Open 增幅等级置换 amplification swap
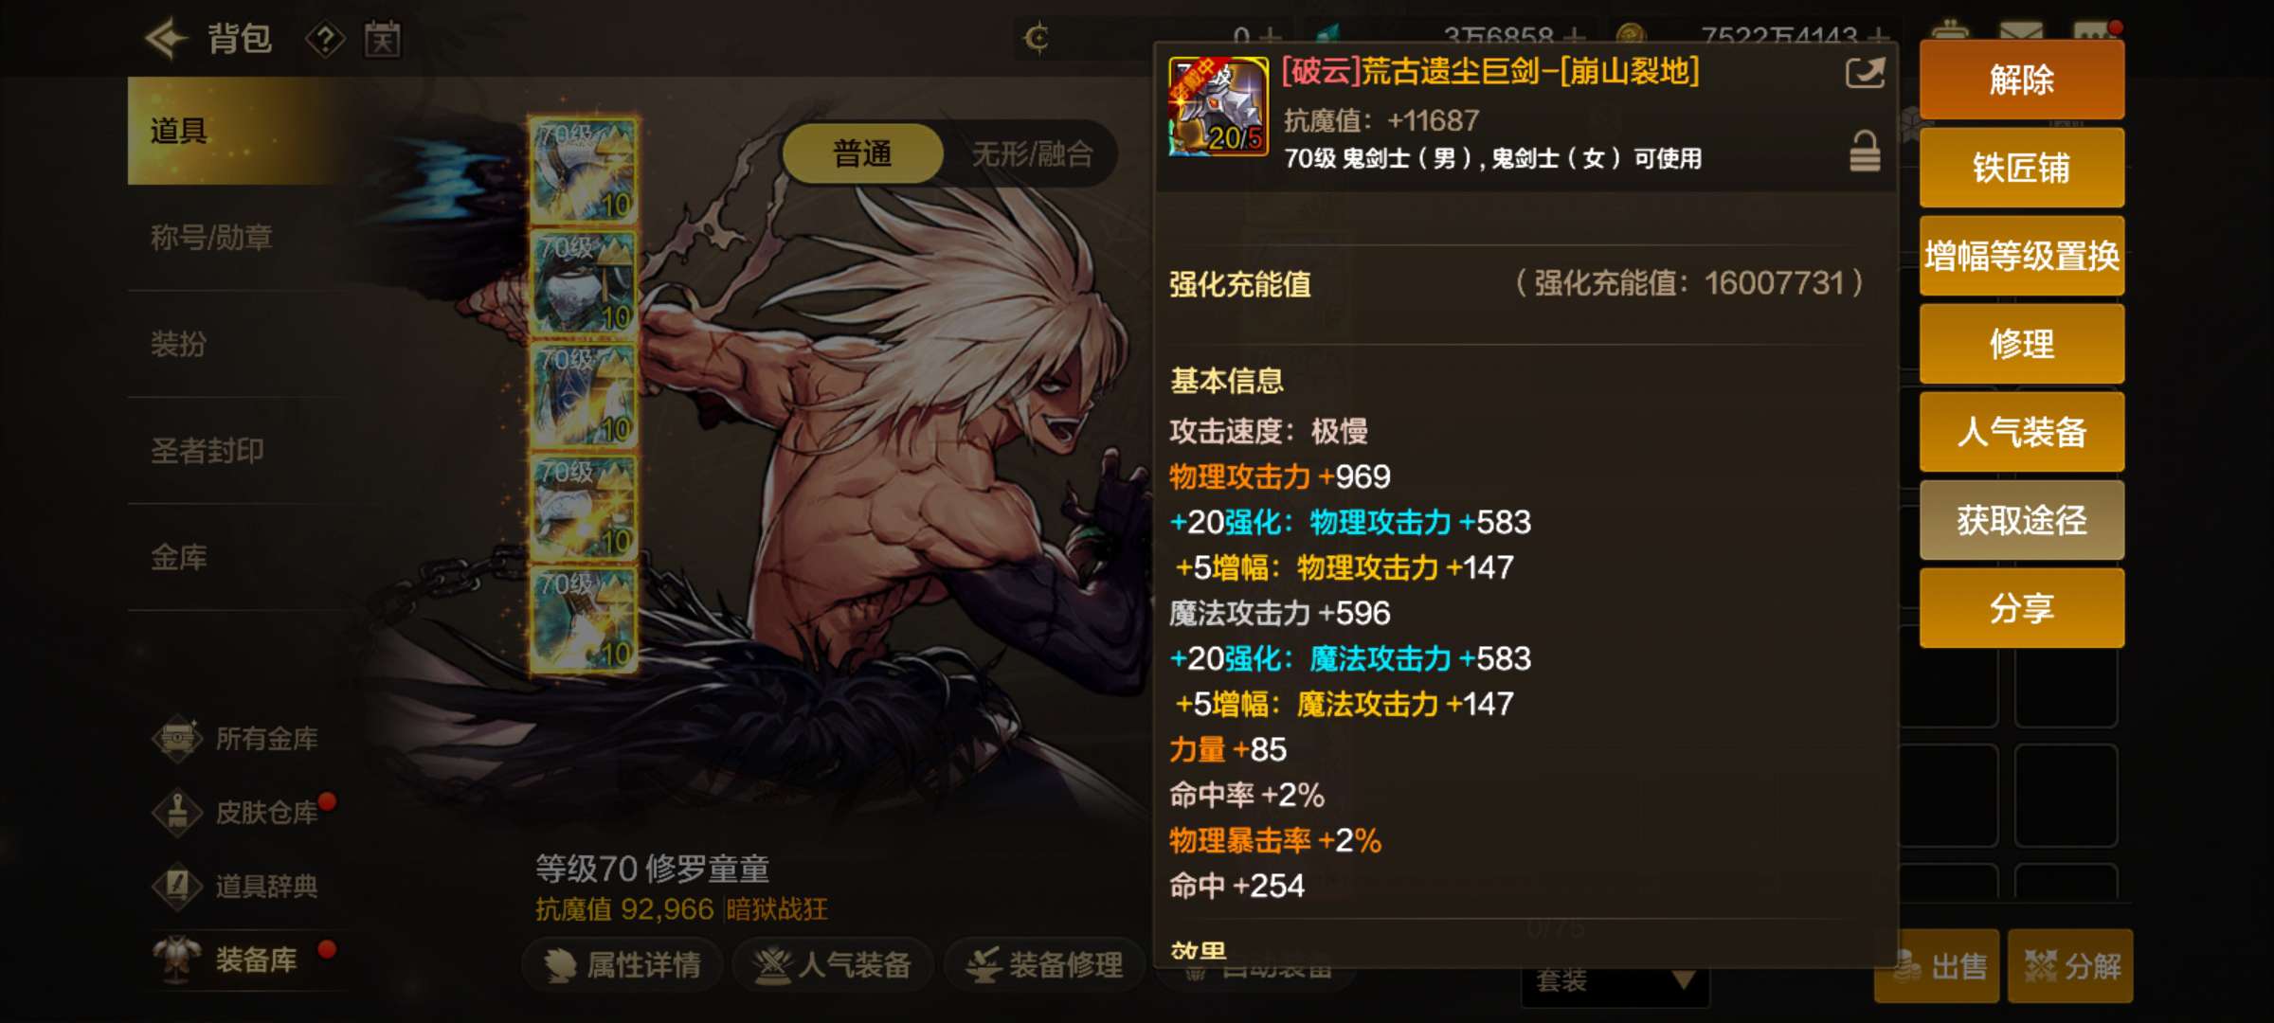The width and height of the screenshot is (2274, 1023). click(2021, 256)
